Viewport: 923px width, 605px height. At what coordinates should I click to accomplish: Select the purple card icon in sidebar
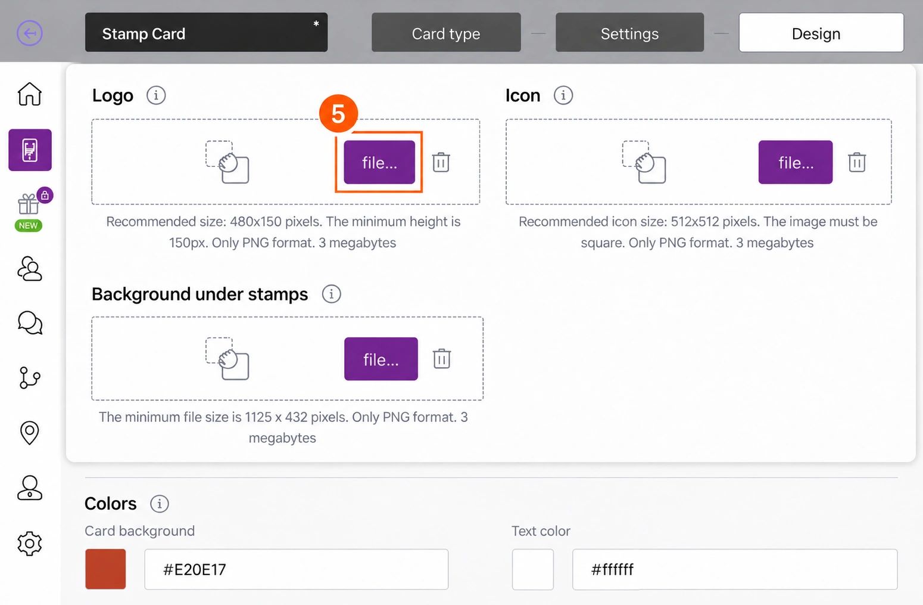[x=30, y=150]
